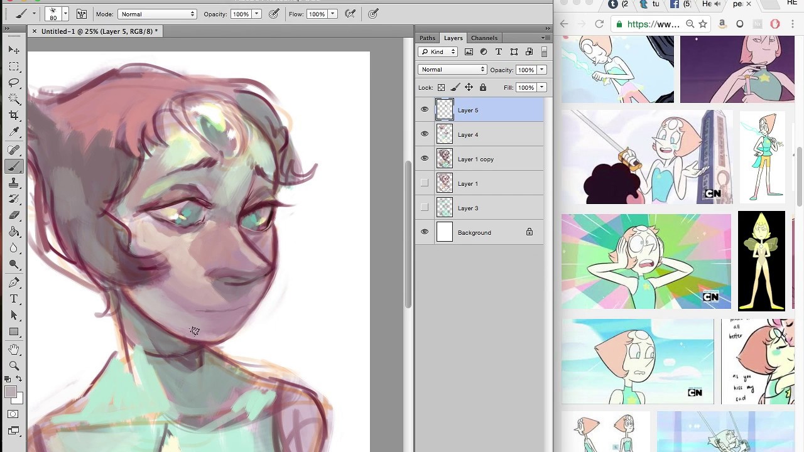The width and height of the screenshot is (804, 452).
Task: Select the Brush tool in the left toolbar
Action: pyautogui.click(x=14, y=166)
